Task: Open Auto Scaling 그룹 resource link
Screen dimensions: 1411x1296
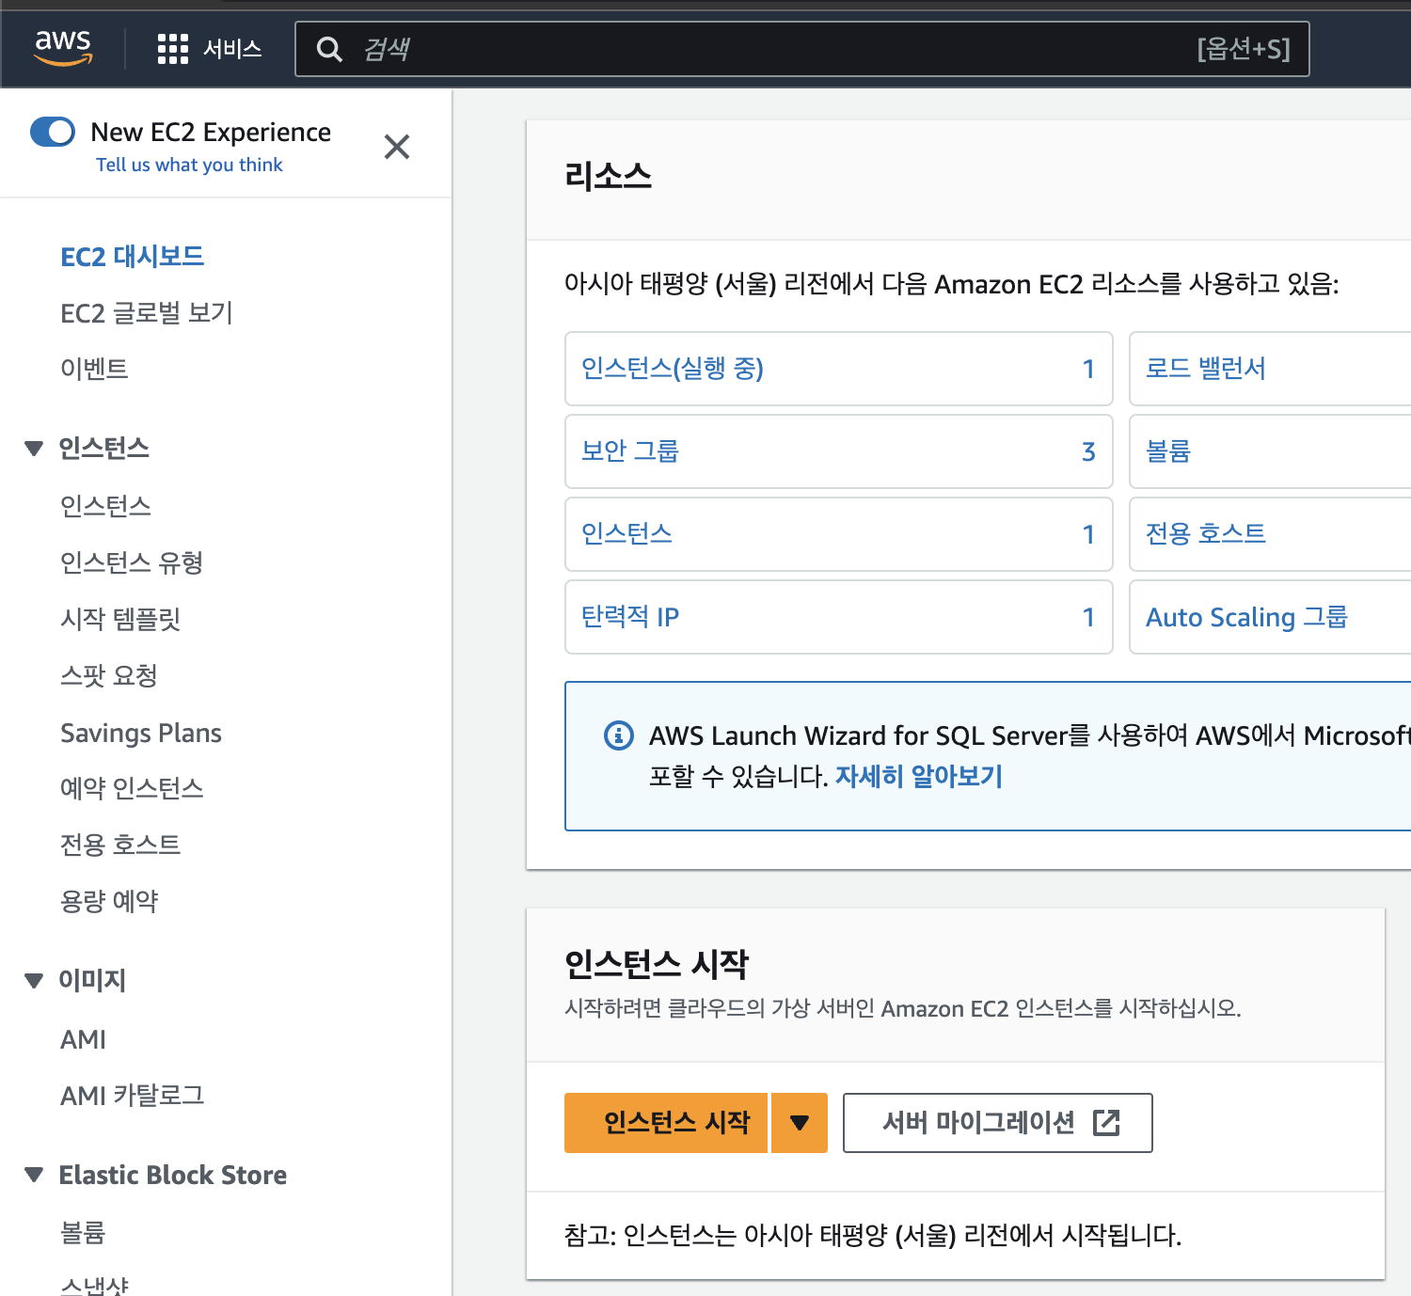Action: pyautogui.click(x=1246, y=617)
